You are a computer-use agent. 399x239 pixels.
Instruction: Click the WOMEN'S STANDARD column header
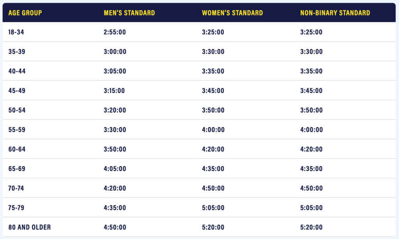coord(232,13)
